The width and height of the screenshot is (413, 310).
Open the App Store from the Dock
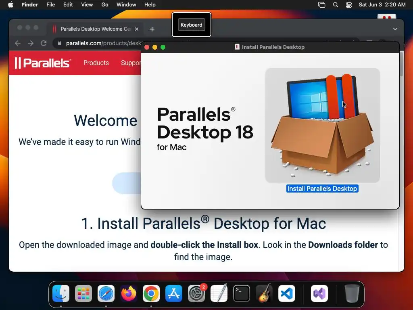point(174,293)
